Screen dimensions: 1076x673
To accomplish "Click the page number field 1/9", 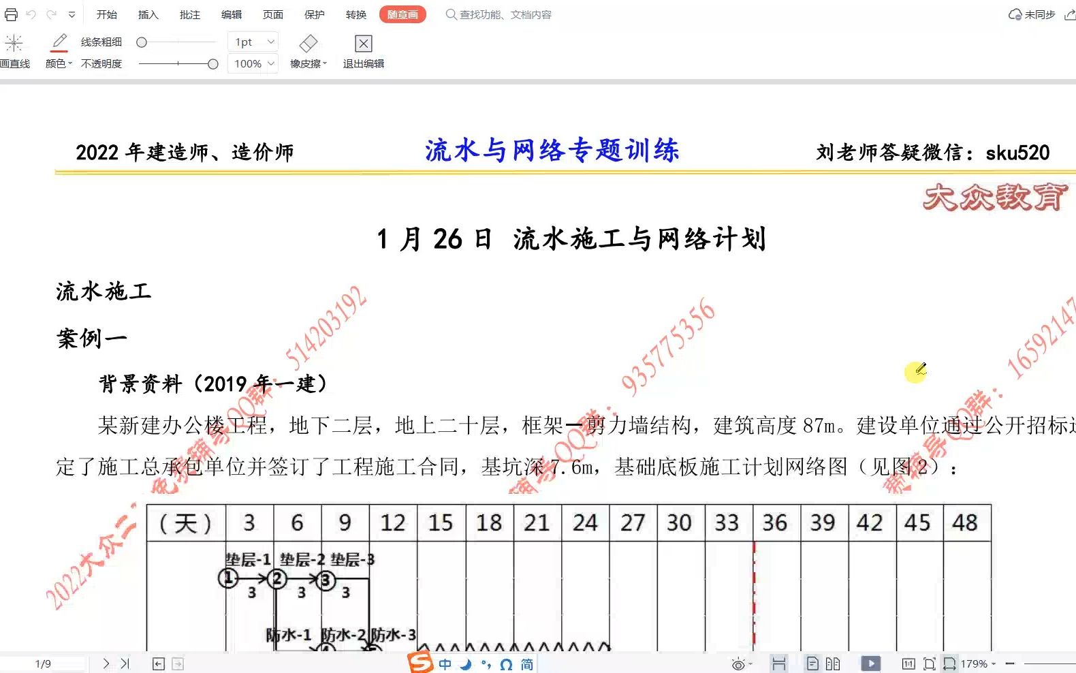I will (43, 663).
